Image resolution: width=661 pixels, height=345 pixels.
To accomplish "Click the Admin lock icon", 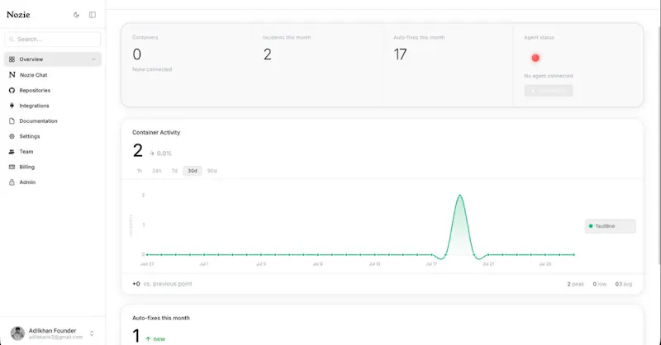I will tap(12, 182).
